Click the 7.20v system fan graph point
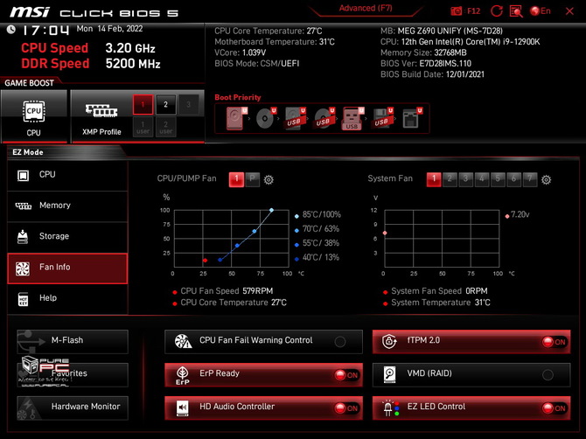 click(x=385, y=233)
